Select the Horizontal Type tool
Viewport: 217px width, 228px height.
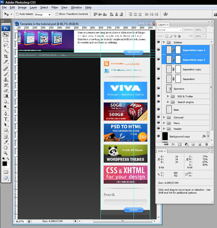coord(6,119)
